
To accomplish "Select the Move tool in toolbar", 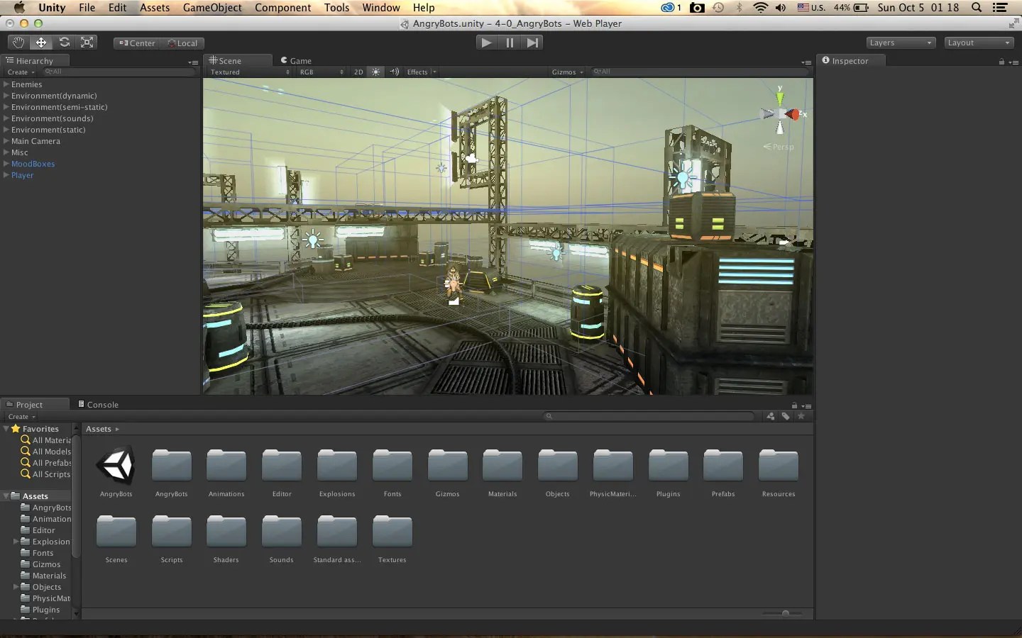I will pos(40,43).
